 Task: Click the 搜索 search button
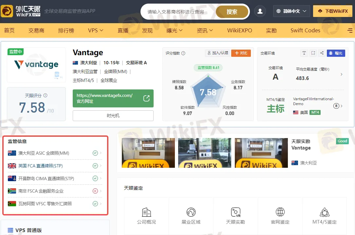(232, 12)
